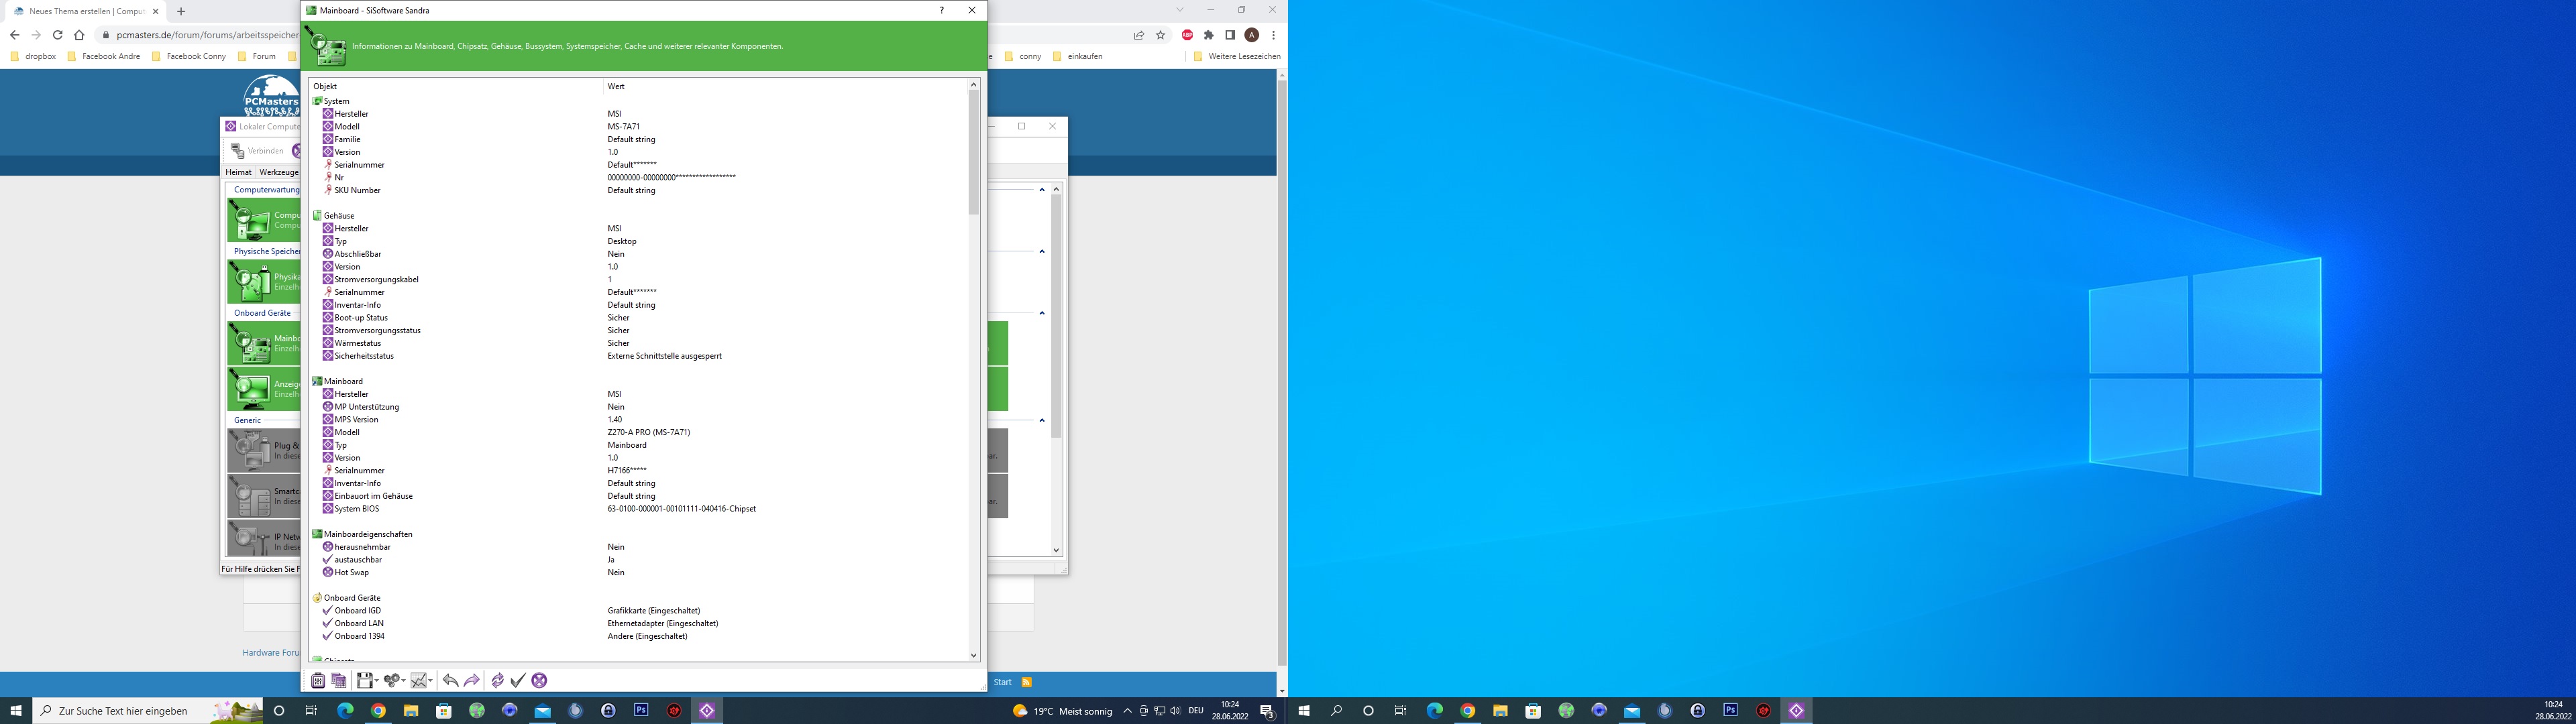Open Photoshop from the left taskbar
This screenshot has width=2576, height=724.
(x=641, y=710)
